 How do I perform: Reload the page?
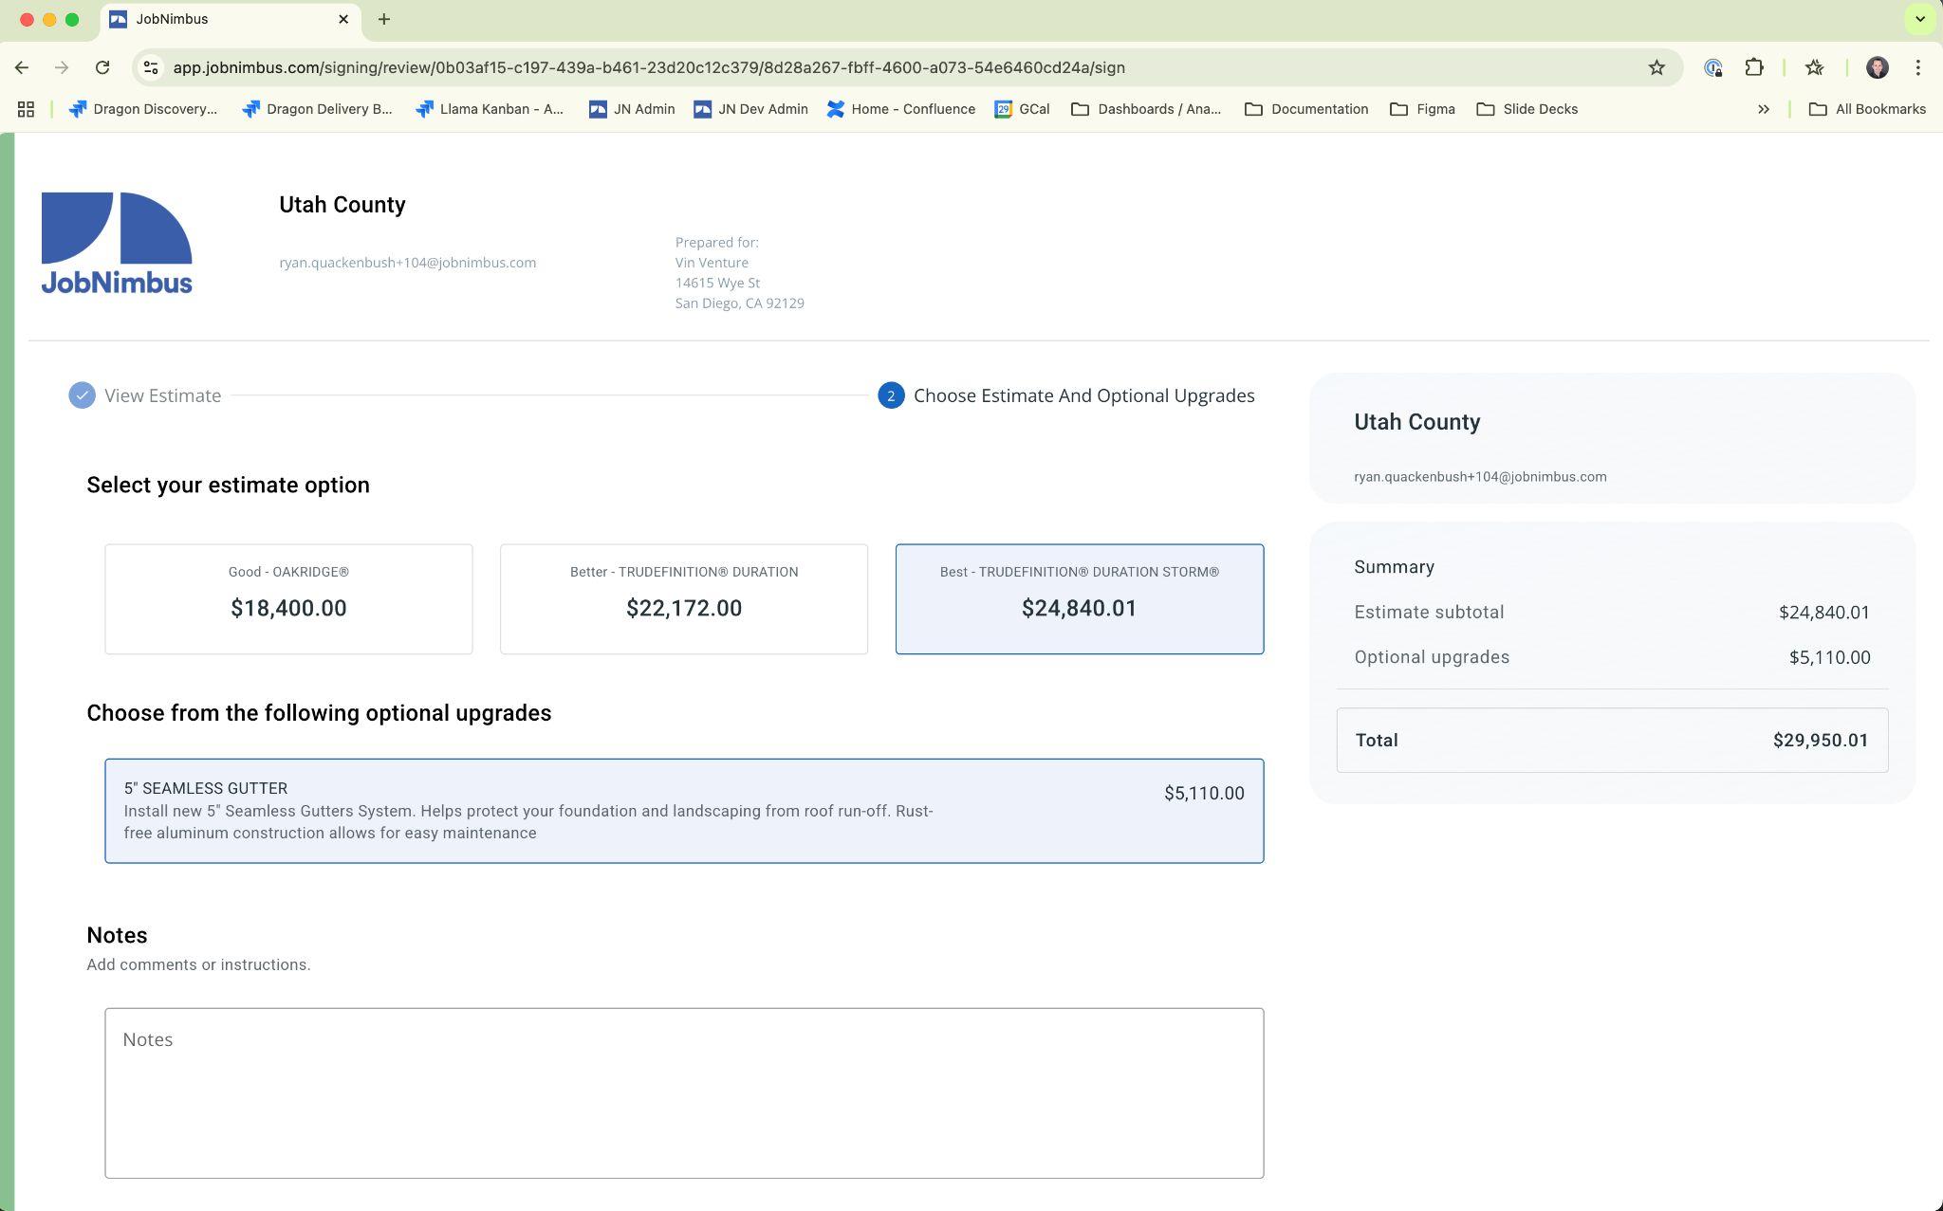[102, 67]
